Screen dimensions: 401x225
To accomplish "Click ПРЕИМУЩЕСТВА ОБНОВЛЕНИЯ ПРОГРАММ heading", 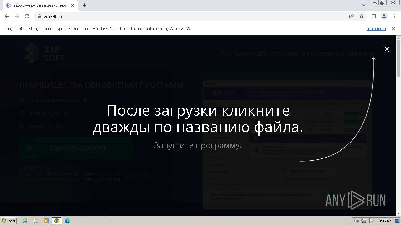I will click(102, 85).
